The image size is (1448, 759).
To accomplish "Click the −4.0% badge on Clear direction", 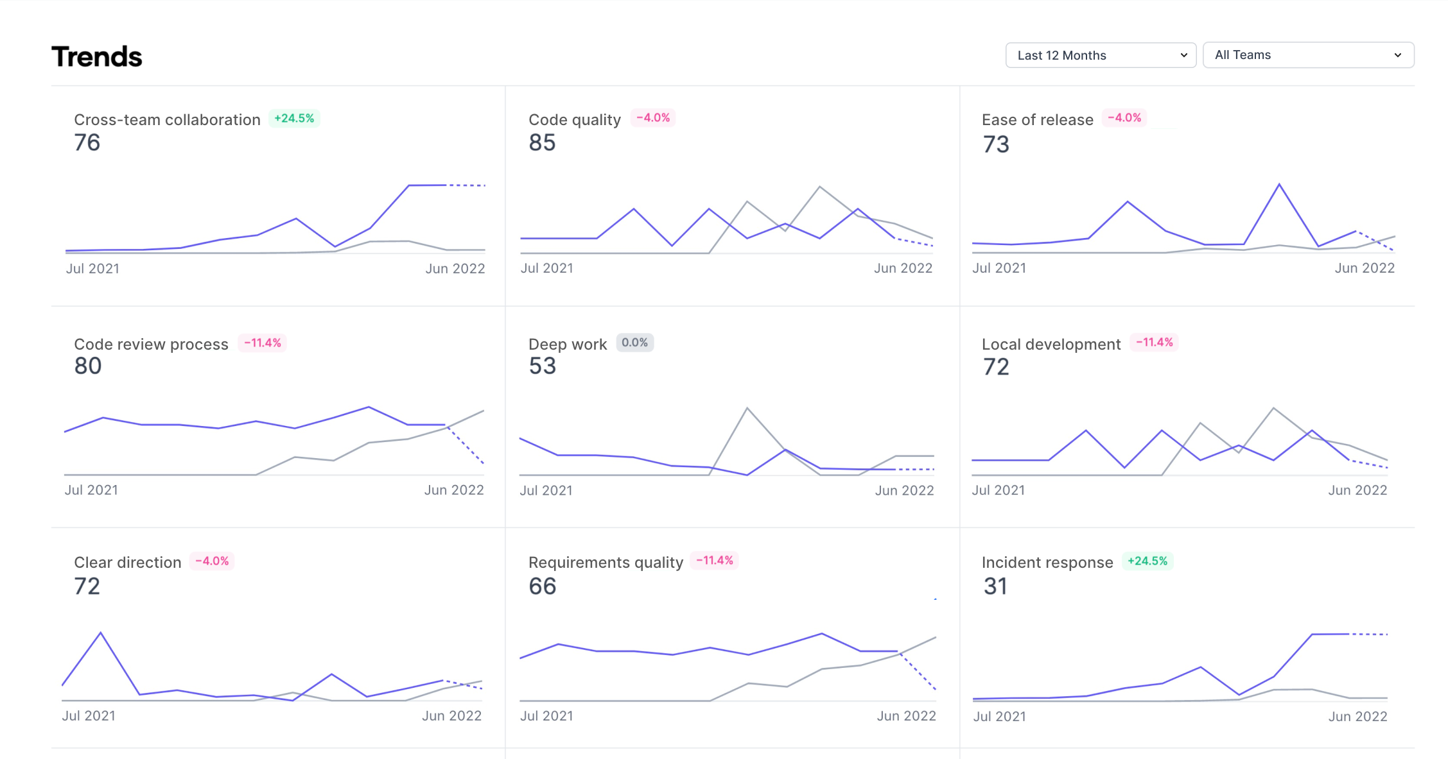I will [212, 561].
